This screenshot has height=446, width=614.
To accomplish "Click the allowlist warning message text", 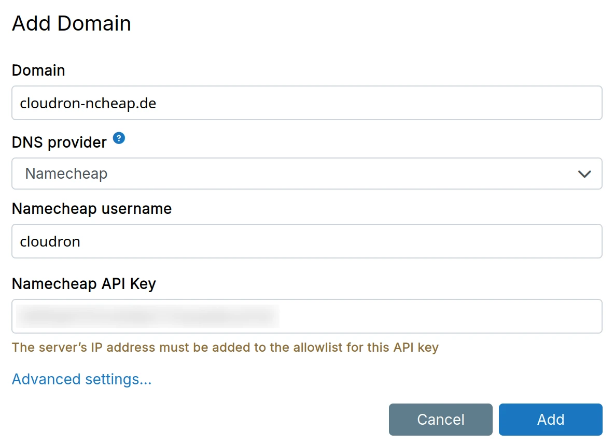I will [x=226, y=348].
